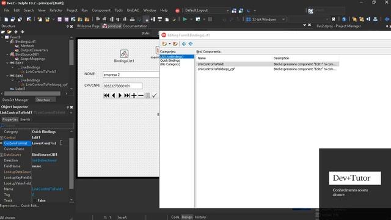Click the Name column header in Bind Components
The image size is (391, 220).
pos(234,58)
